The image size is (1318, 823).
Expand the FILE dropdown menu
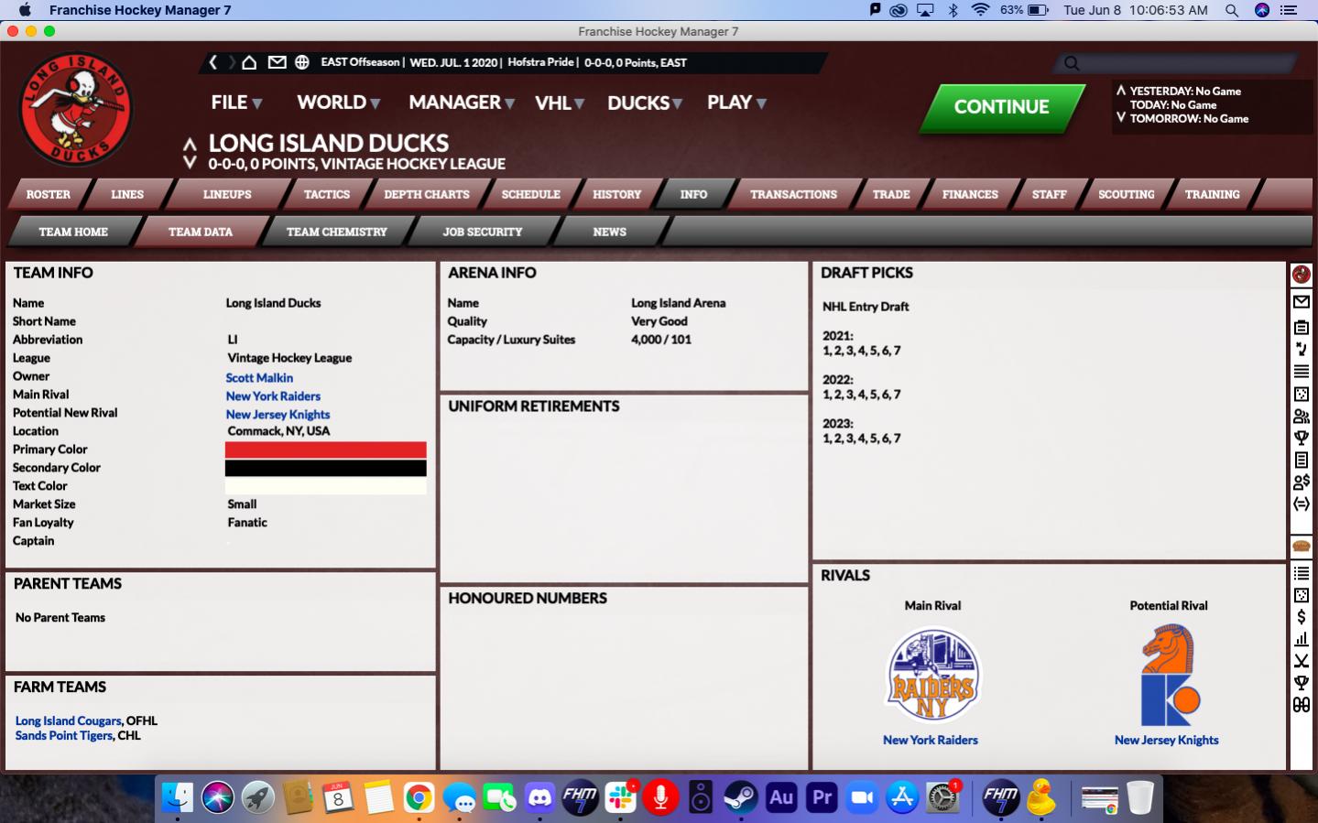(236, 103)
